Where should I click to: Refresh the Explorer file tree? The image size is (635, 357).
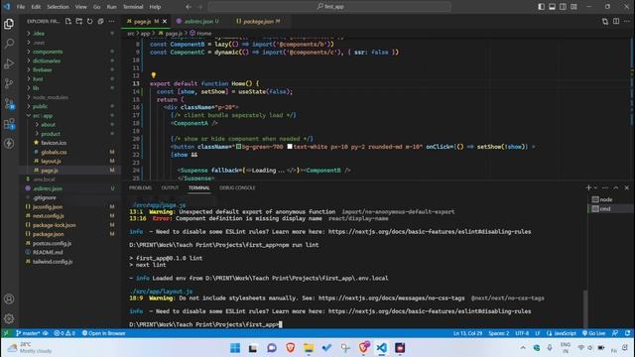(x=90, y=21)
